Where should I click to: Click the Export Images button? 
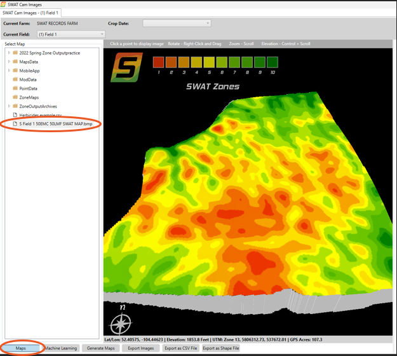click(141, 348)
